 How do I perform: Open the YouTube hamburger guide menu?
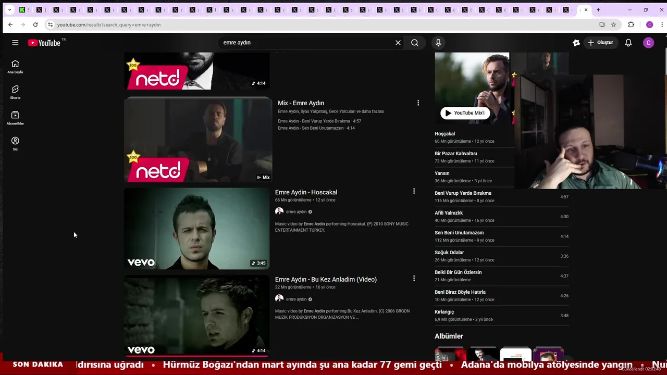(x=15, y=43)
